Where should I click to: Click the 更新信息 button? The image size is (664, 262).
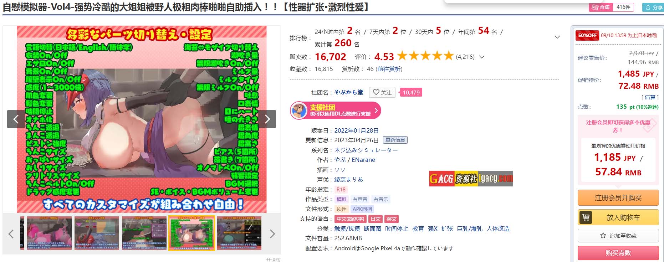[395, 140]
